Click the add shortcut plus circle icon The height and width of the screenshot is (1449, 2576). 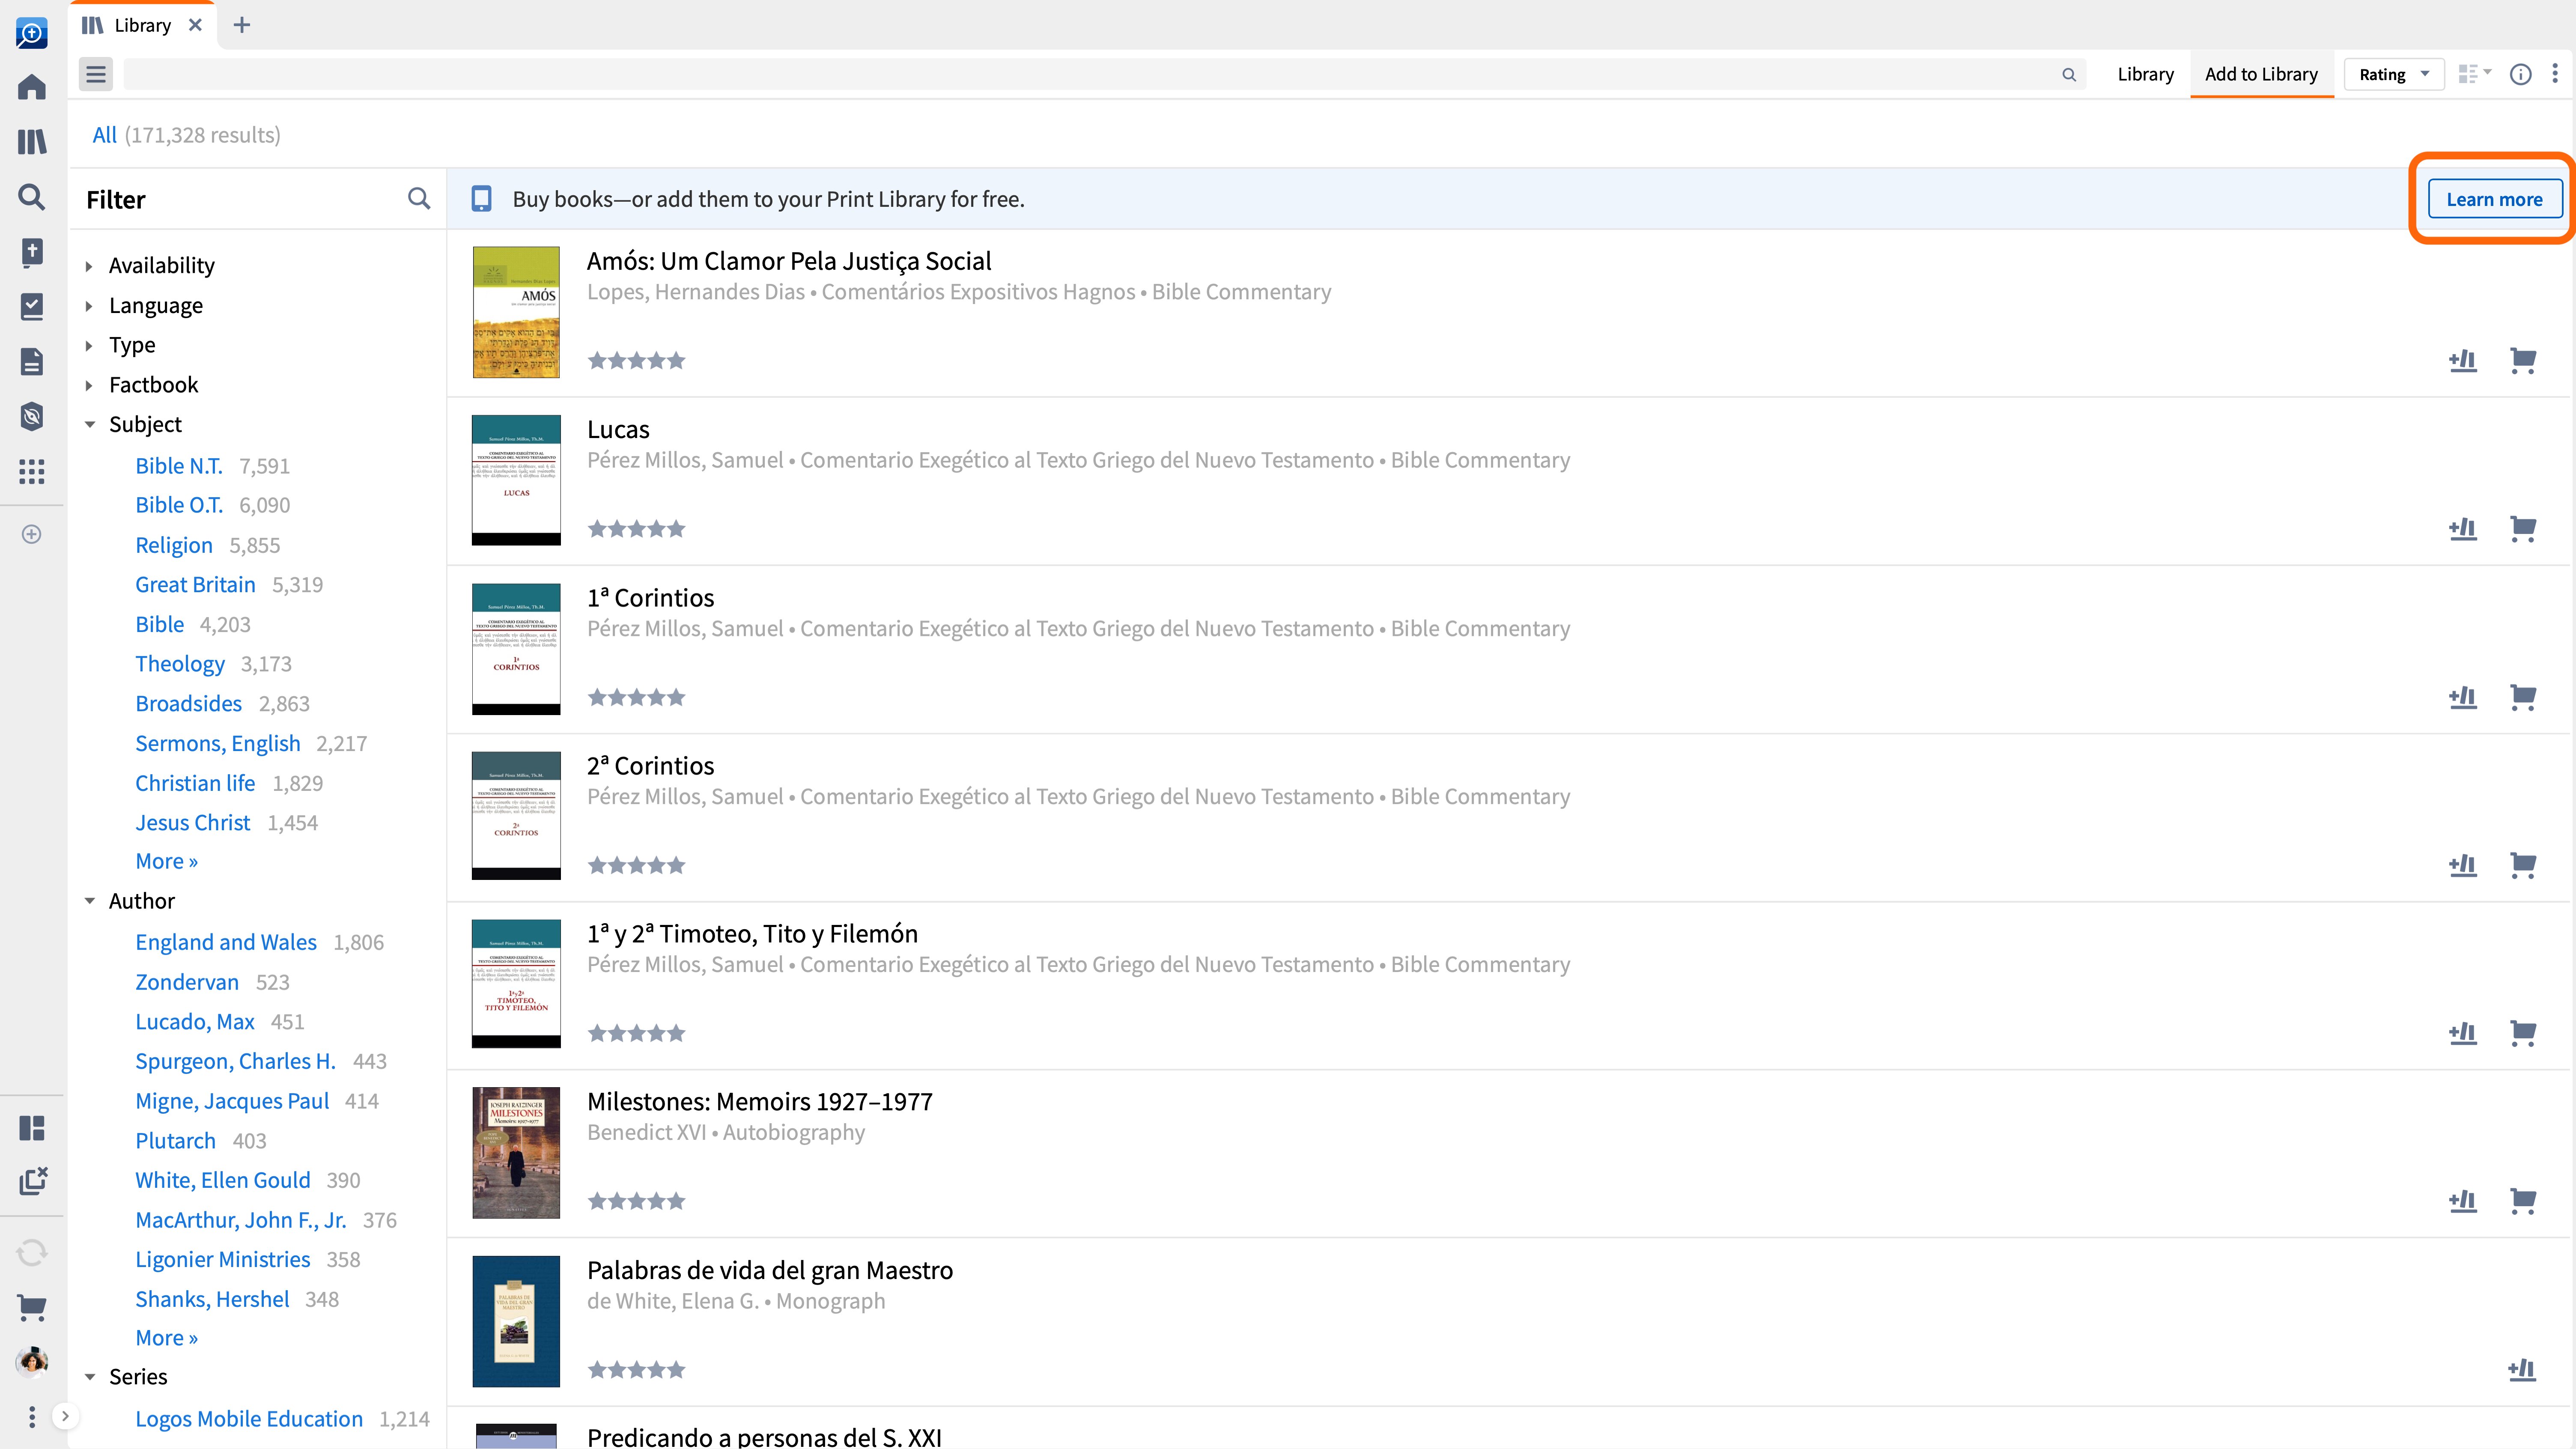(x=32, y=534)
